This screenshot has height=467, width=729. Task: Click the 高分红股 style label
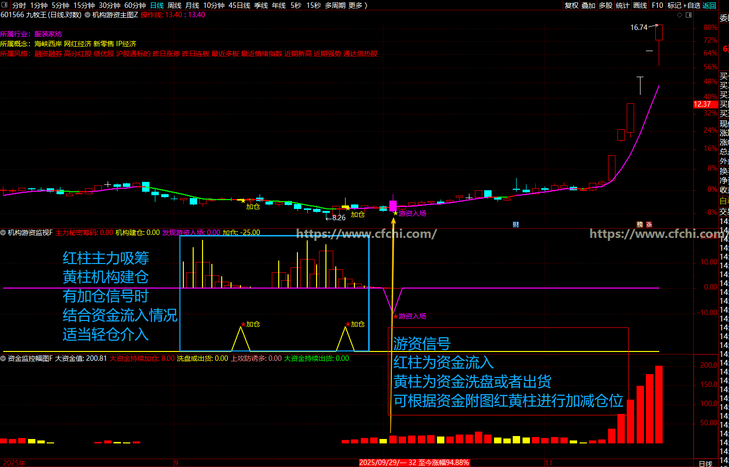(x=78, y=54)
